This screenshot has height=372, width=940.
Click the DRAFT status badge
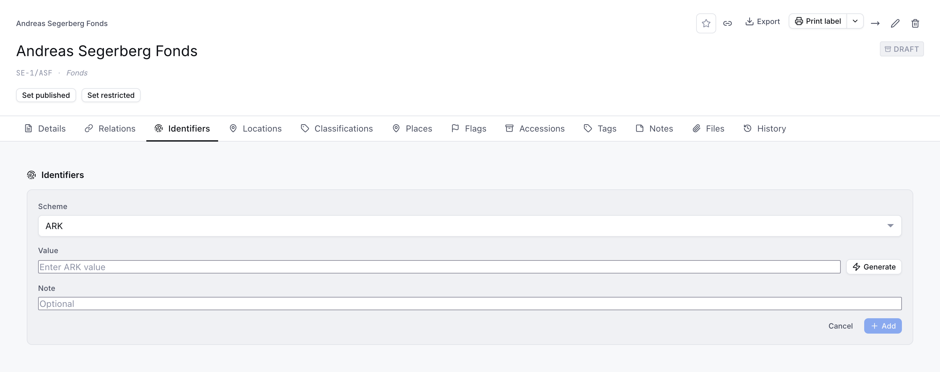point(901,49)
